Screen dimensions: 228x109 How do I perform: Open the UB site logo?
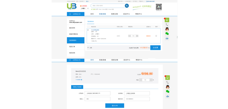(x=72, y=7)
